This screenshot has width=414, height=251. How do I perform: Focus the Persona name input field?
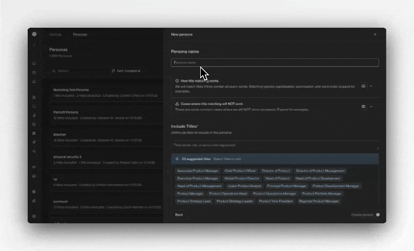tap(275, 63)
